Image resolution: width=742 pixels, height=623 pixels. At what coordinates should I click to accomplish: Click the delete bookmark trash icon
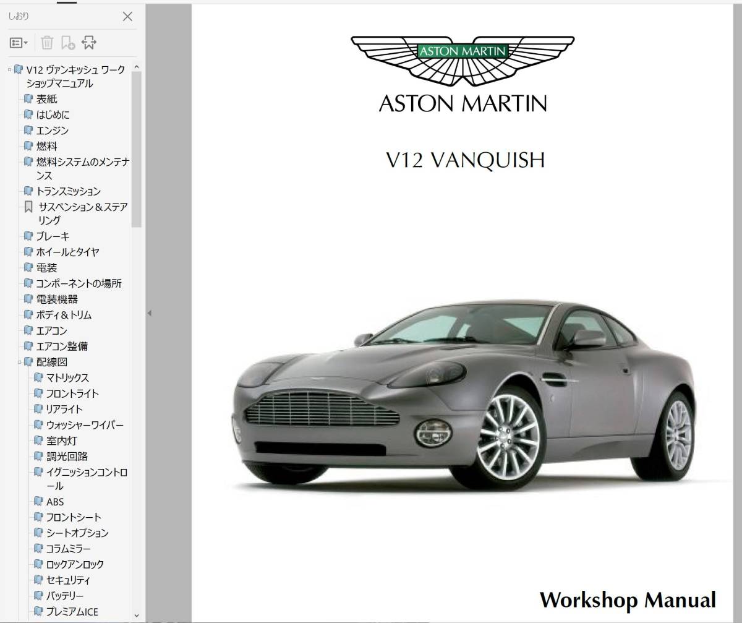(47, 43)
